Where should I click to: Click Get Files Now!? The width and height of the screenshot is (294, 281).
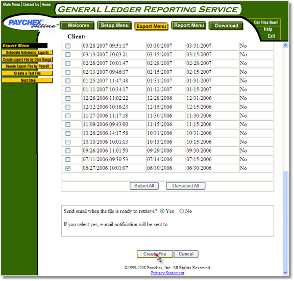[266, 23]
